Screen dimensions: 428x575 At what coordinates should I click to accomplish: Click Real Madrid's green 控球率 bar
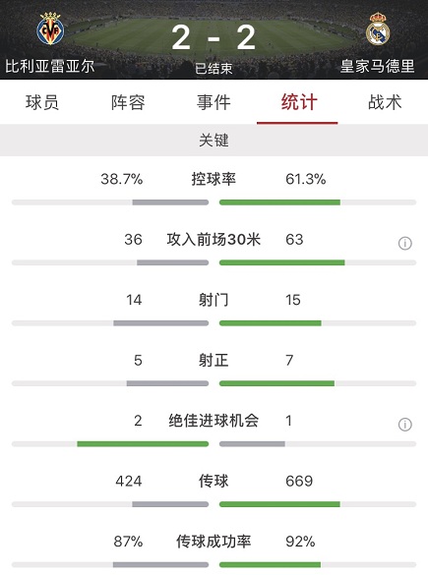click(x=279, y=202)
